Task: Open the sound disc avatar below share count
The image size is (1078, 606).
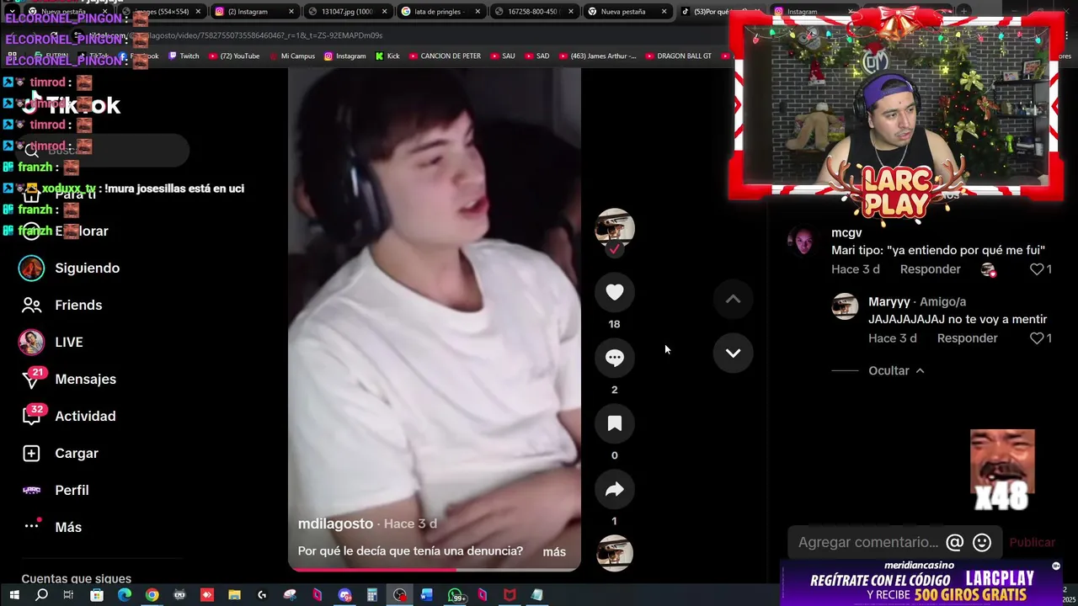Action: click(x=615, y=553)
